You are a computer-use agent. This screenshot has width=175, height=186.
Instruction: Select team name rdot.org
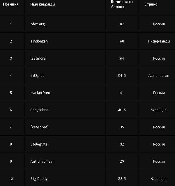[x=38, y=24]
